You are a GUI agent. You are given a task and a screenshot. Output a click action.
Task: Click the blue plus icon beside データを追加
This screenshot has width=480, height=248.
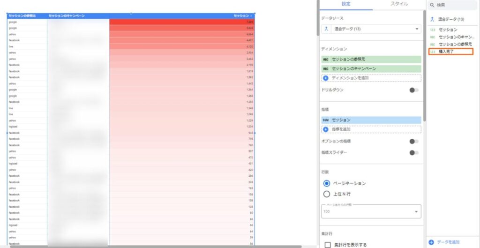[431, 242]
